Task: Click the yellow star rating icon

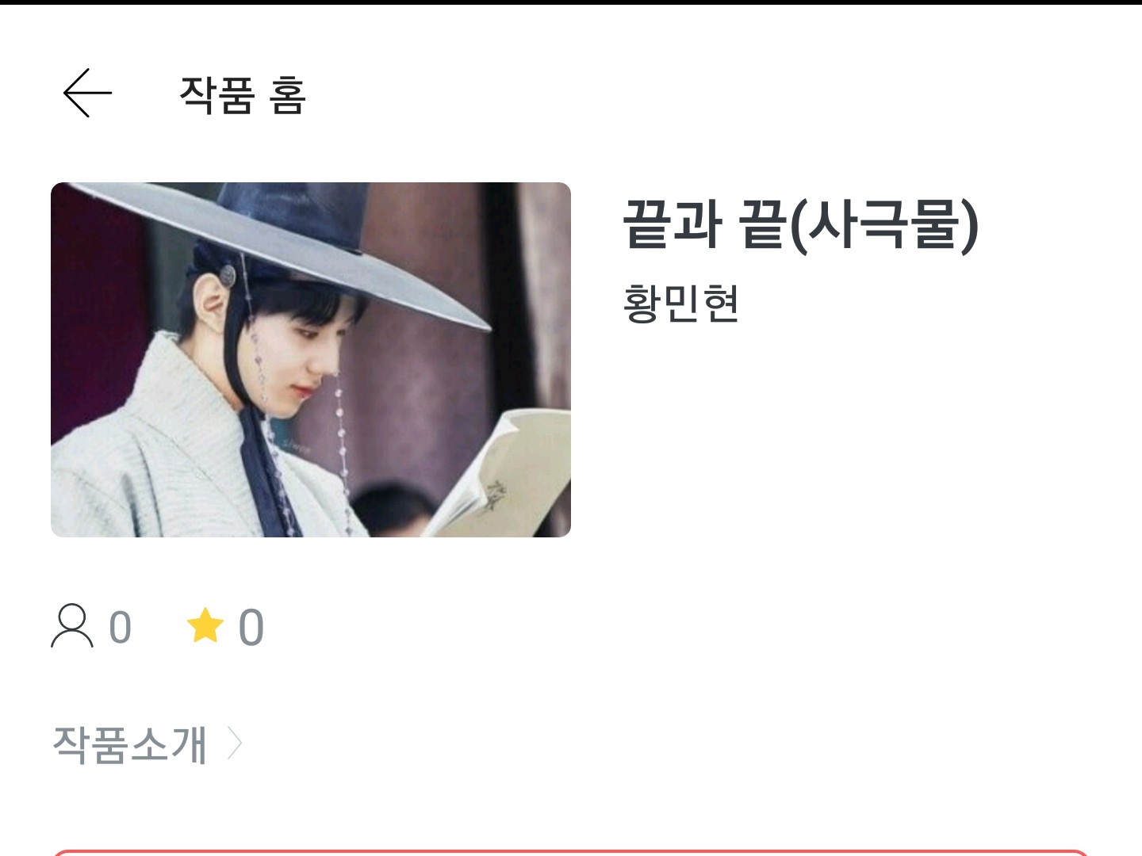Action: click(205, 625)
